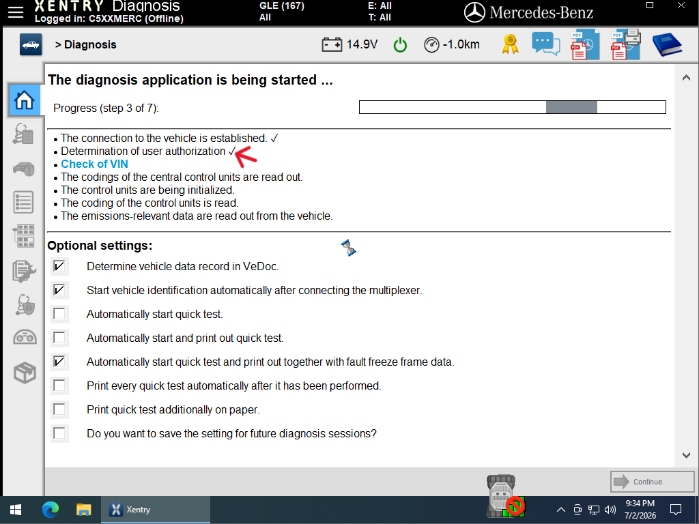Click "The coding of the control units is read."
The height and width of the screenshot is (524, 699).
(x=149, y=203)
